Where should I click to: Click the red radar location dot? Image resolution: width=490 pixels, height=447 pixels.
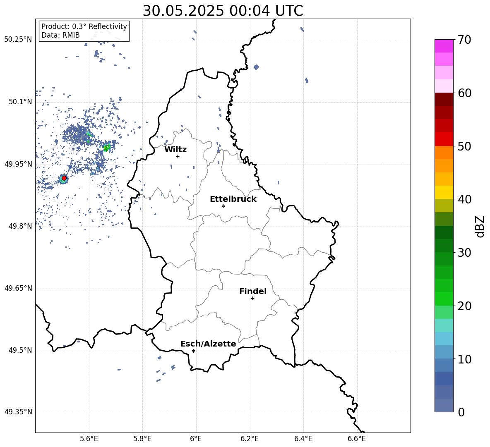coord(64,178)
